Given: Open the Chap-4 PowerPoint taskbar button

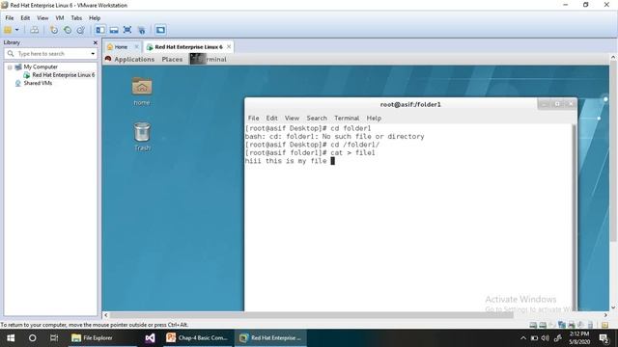Looking at the screenshot, I should pos(197,338).
